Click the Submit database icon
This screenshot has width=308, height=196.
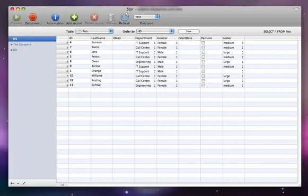click(x=111, y=17)
